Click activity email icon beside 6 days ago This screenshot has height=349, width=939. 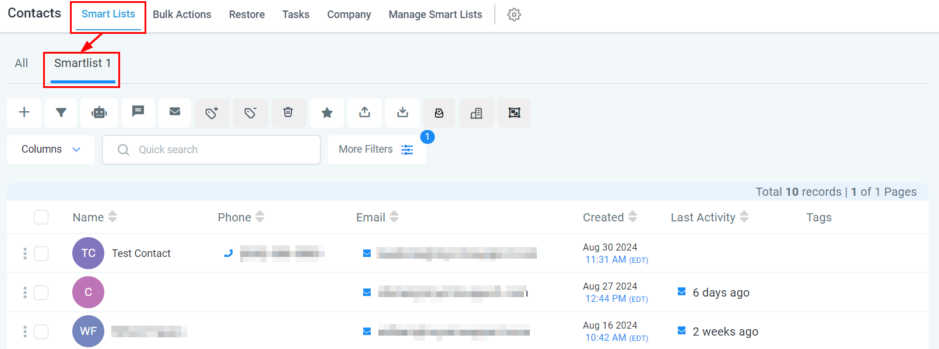click(x=682, y=291)
